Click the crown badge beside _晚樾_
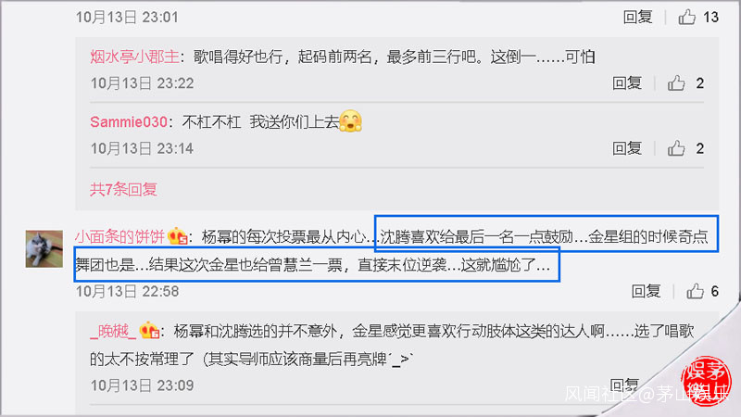 click(x=150, y=331)
